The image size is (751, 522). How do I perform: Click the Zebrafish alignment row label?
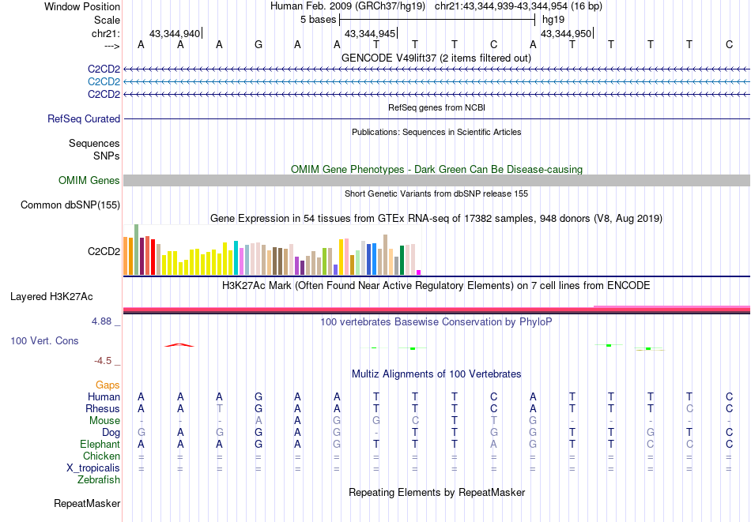pos(99,480)
